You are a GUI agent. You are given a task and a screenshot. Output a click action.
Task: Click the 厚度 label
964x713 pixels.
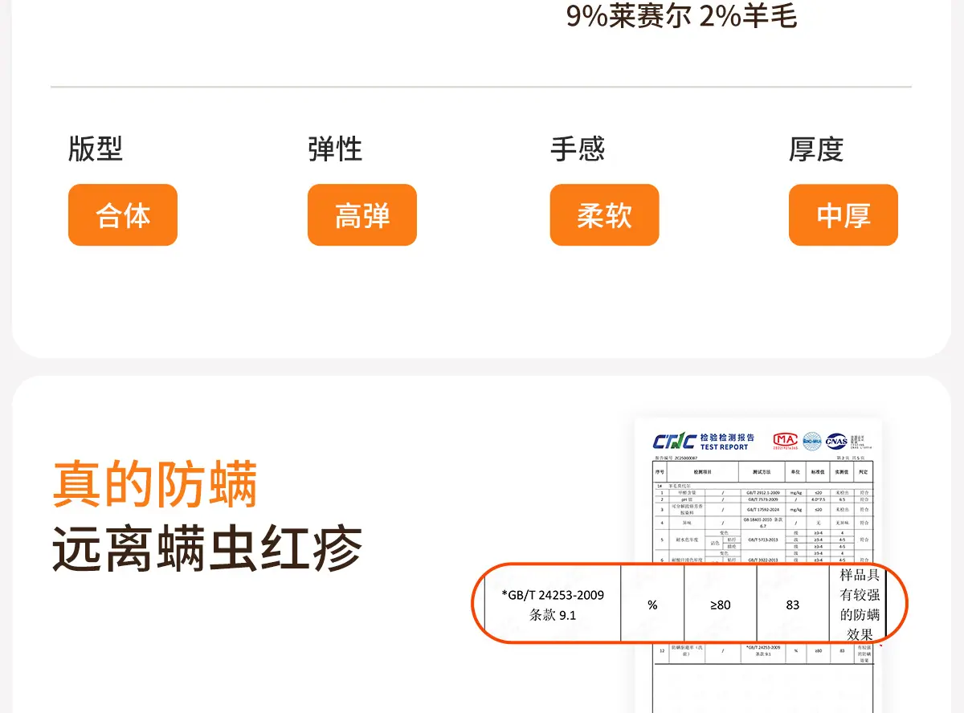click(x=816, y=149)
